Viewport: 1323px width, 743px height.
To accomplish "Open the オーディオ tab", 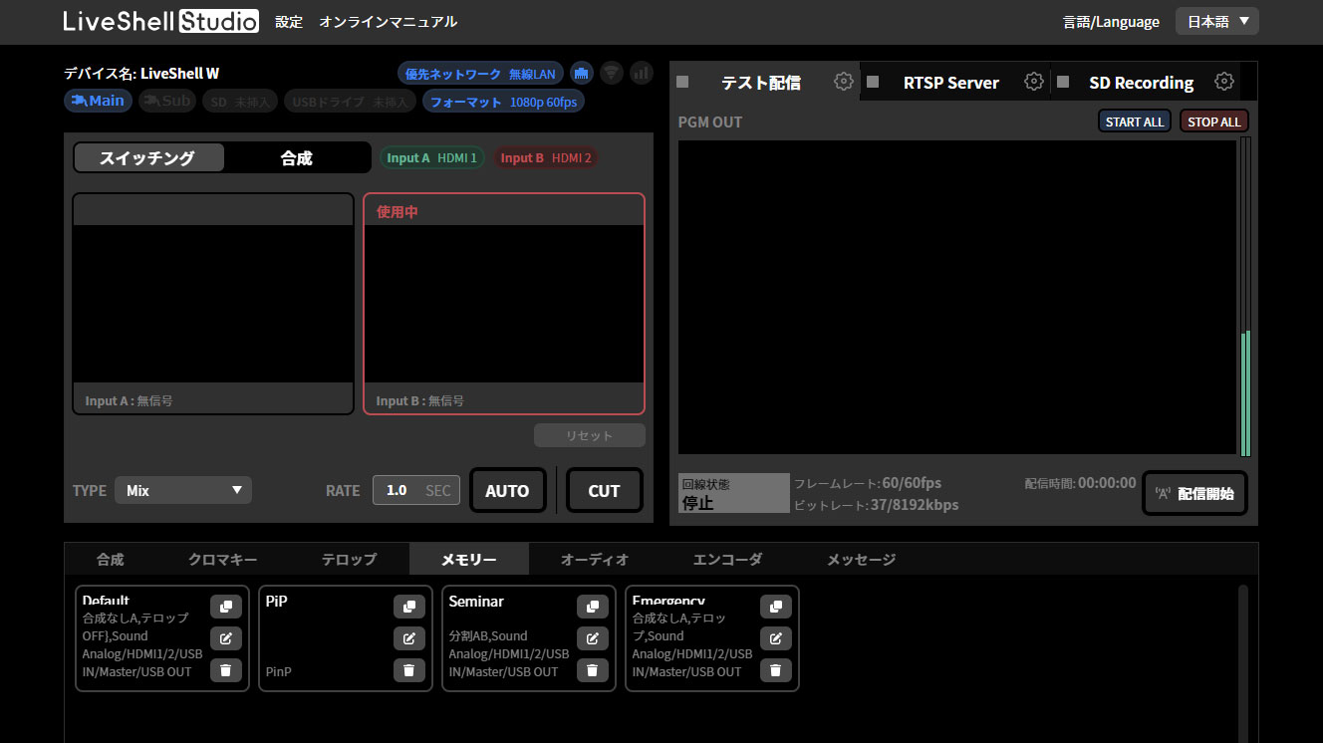I will (x=595, y=560).
